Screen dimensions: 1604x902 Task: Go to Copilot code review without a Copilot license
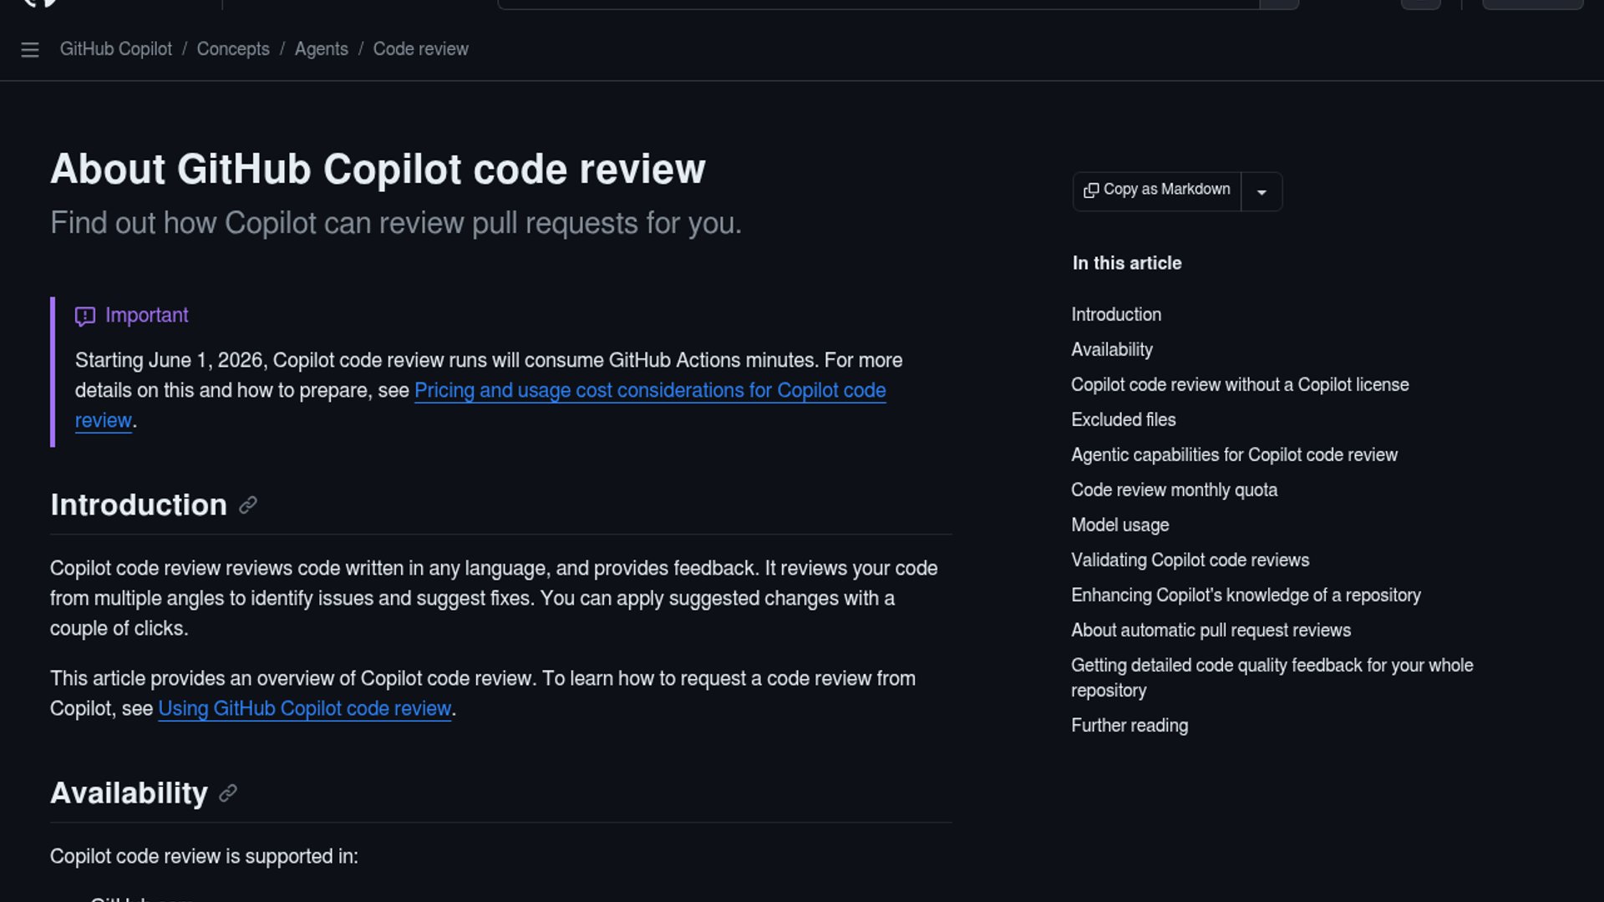pos(1240,385)
